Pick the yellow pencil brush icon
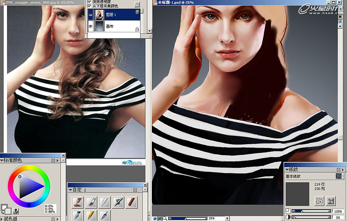Image resolution: width=347 pixels, height=221 pixels. (91, 215)
